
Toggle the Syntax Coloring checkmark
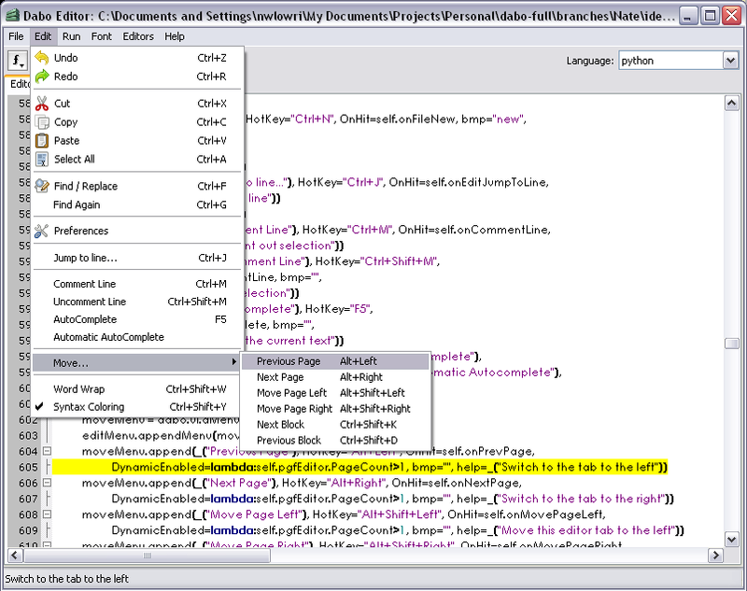click(40, 407)
